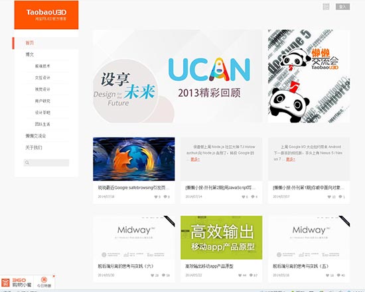365x292 pixels.
Task: Open the 懒懒交流会 panda banner
Action: 309,76
